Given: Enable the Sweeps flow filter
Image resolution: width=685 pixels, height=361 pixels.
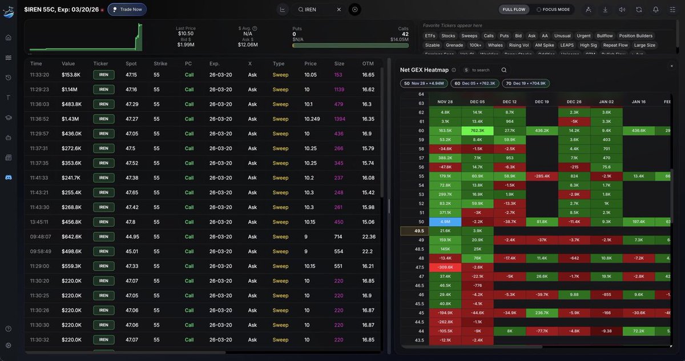Looking at the screenshot, I should click(x=470, y=35).
